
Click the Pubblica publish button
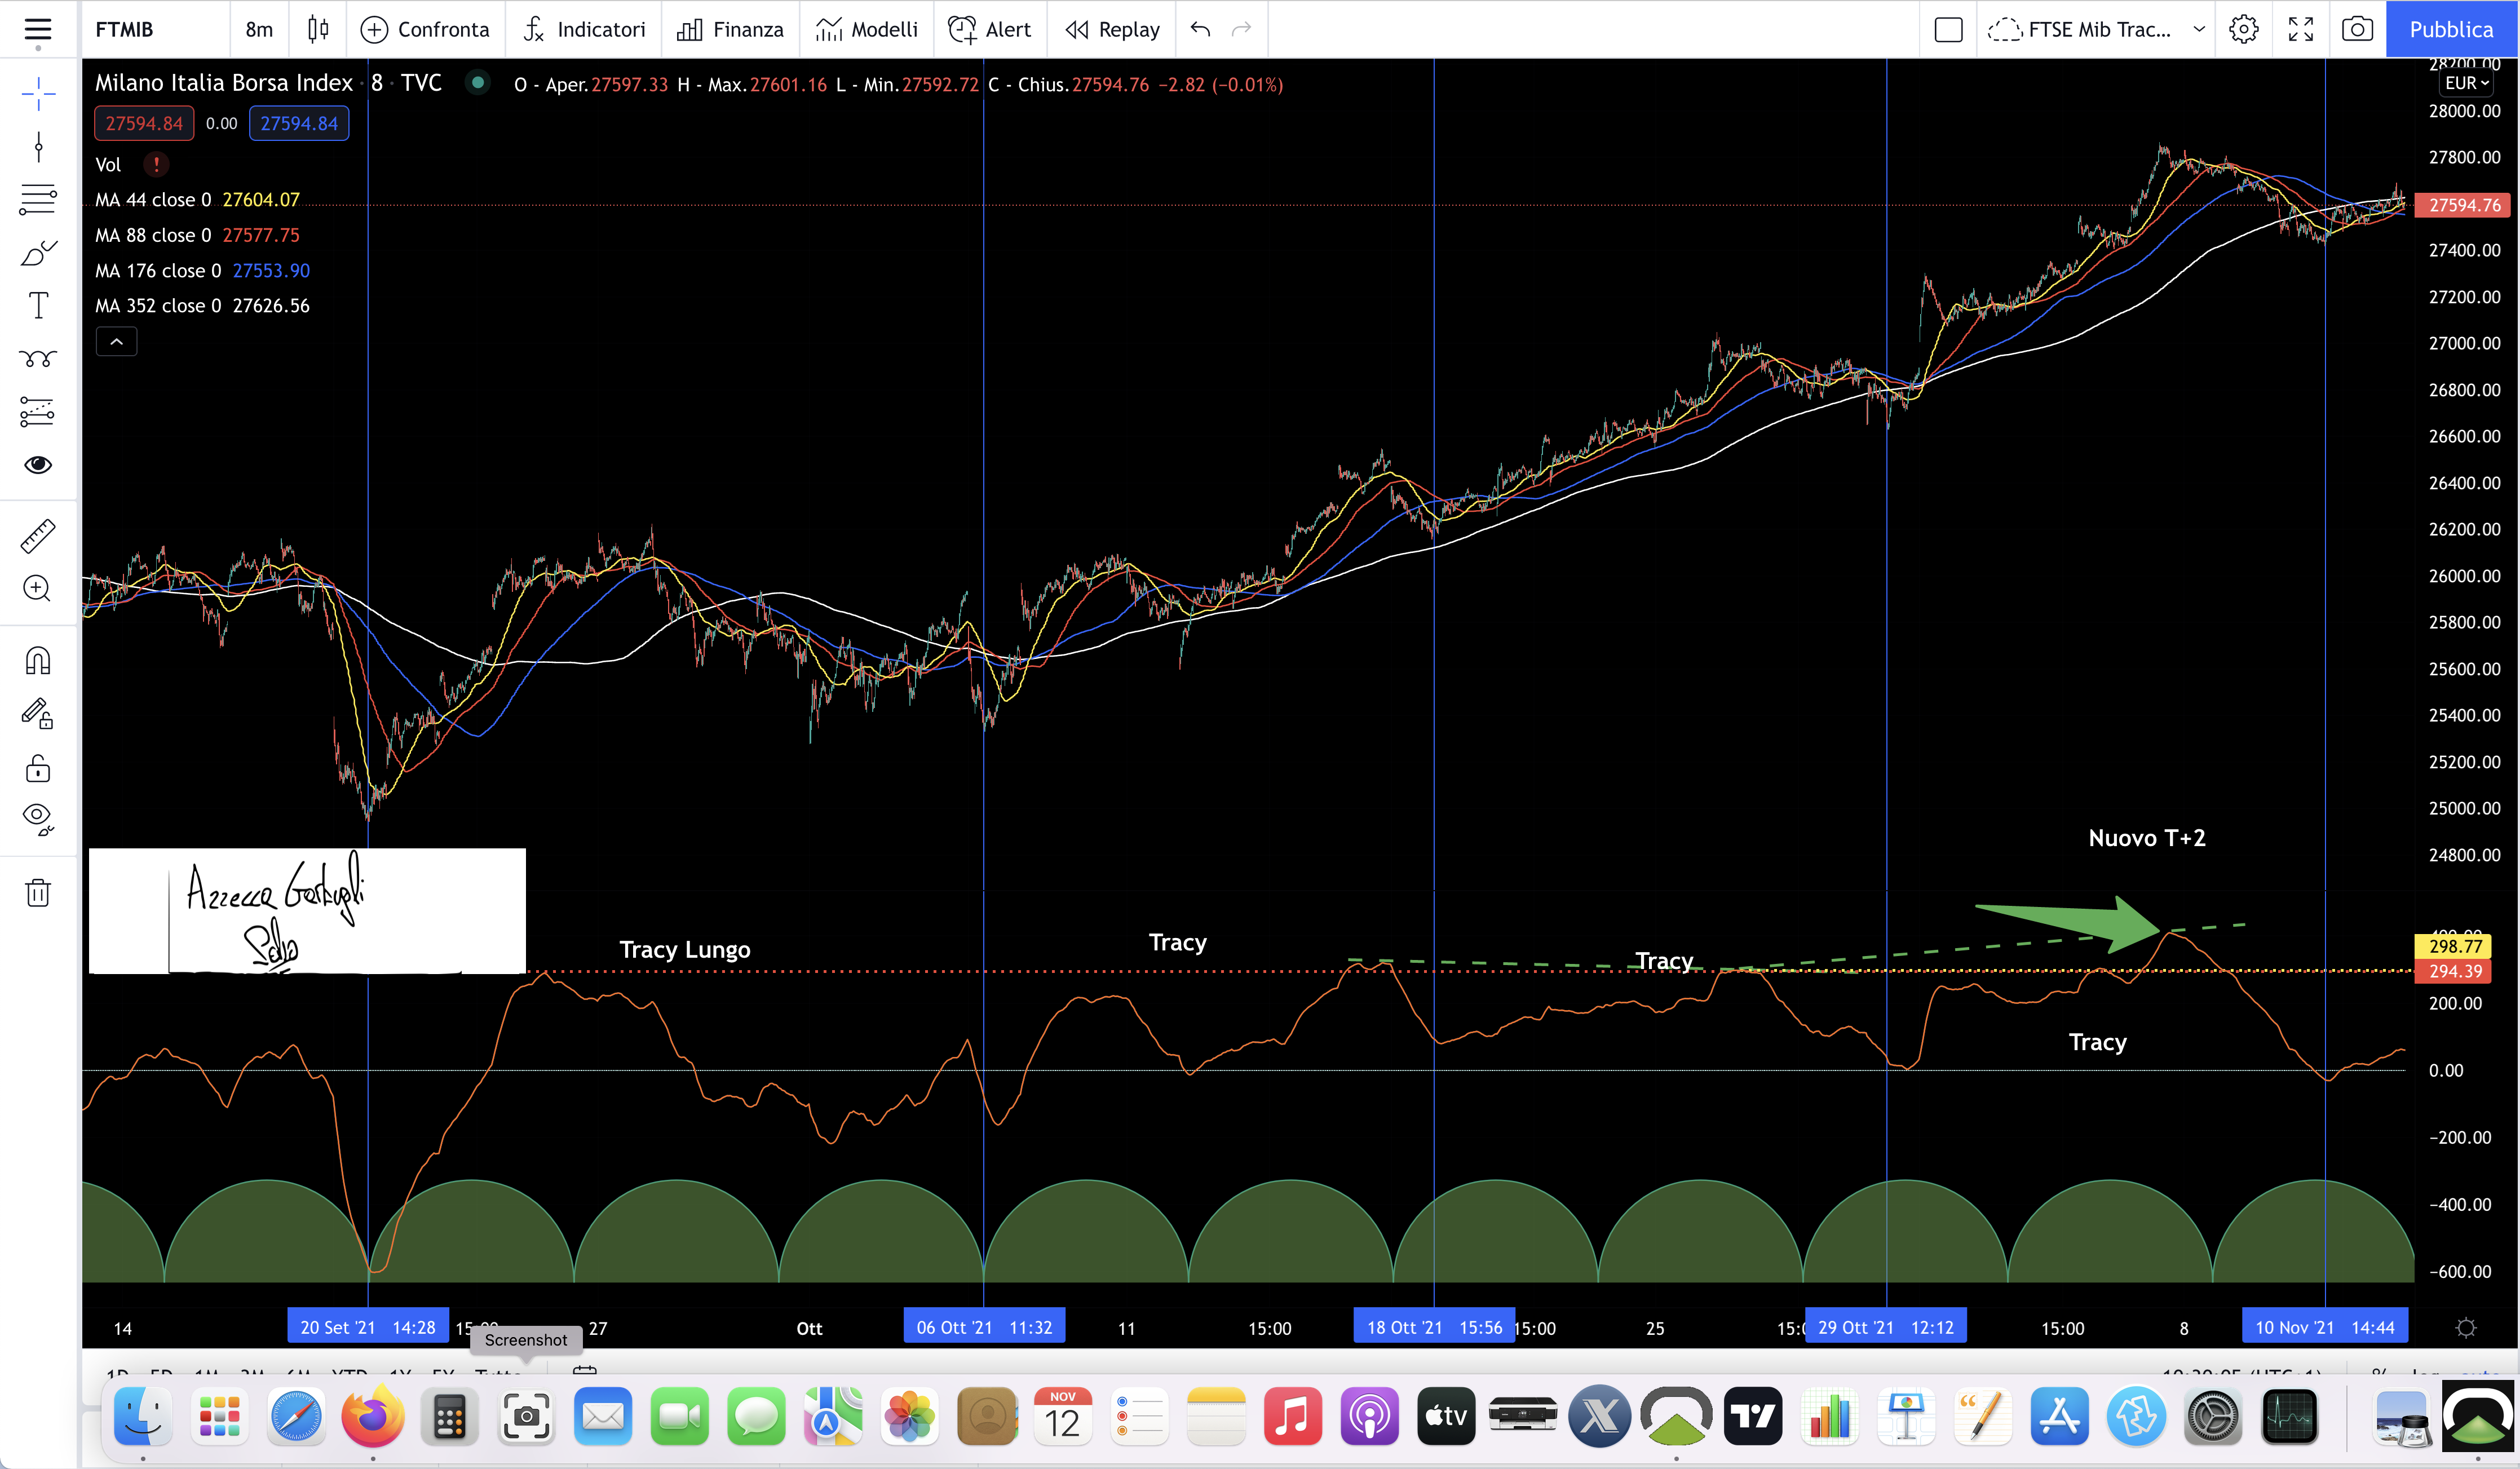click(x=2451, y=30)
